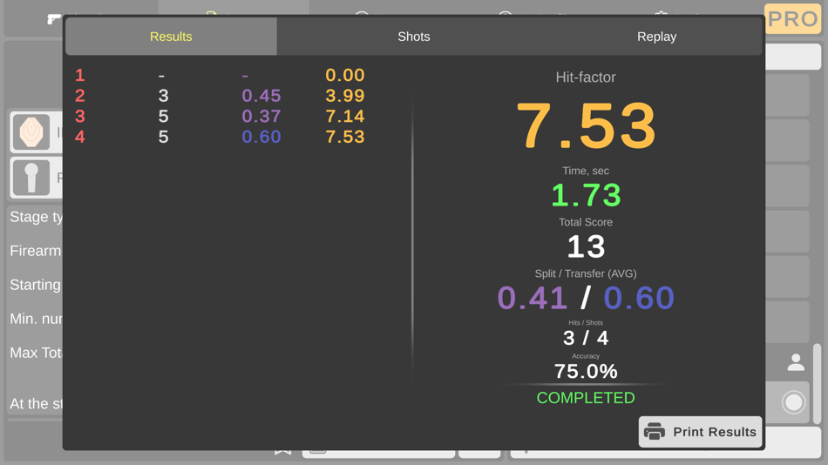Select shot row 3 number
The image size is (828, 465).
pyautogui.click(x=79, y=116)
